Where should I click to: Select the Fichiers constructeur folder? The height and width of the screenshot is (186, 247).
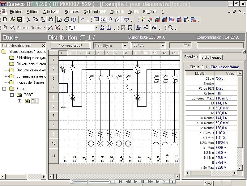pos(31,64)
